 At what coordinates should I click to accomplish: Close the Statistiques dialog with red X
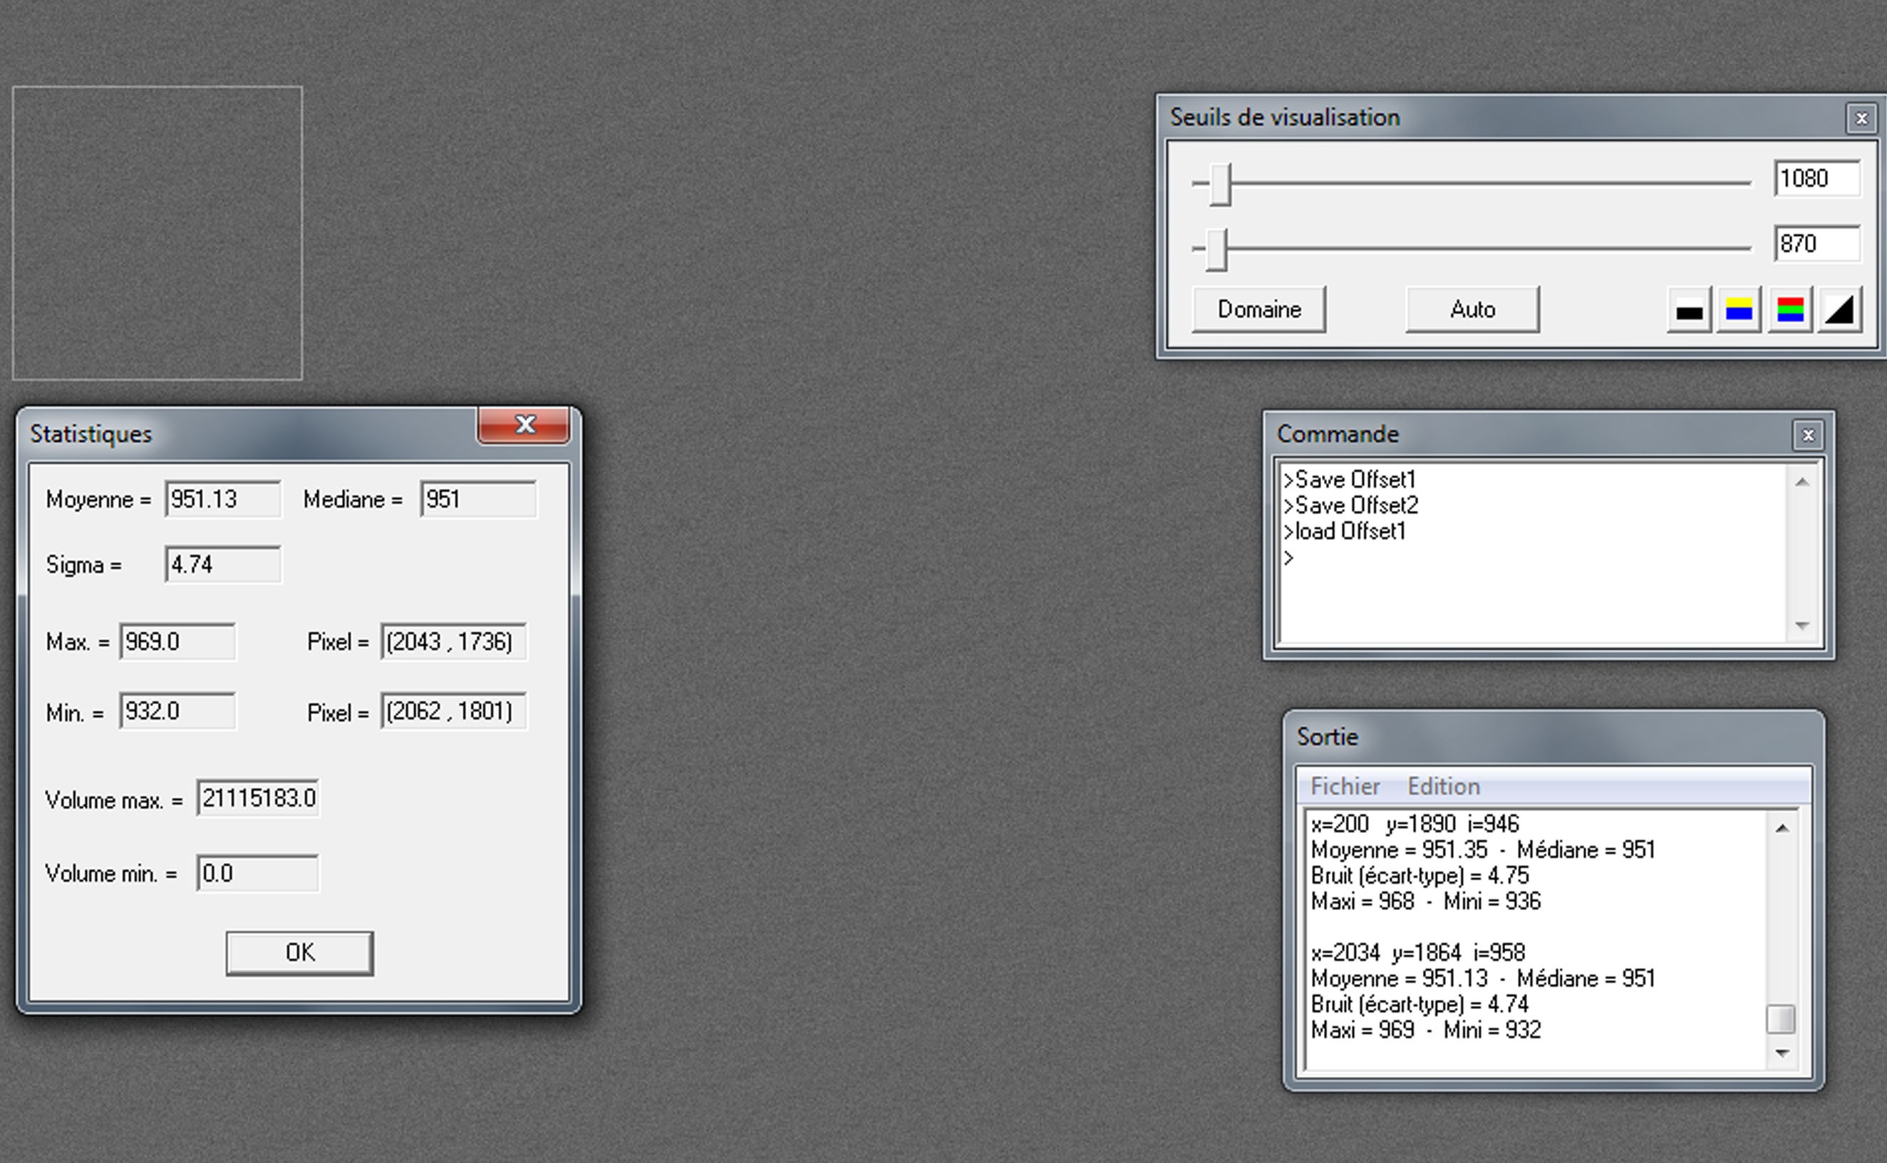tap(524, 425)
